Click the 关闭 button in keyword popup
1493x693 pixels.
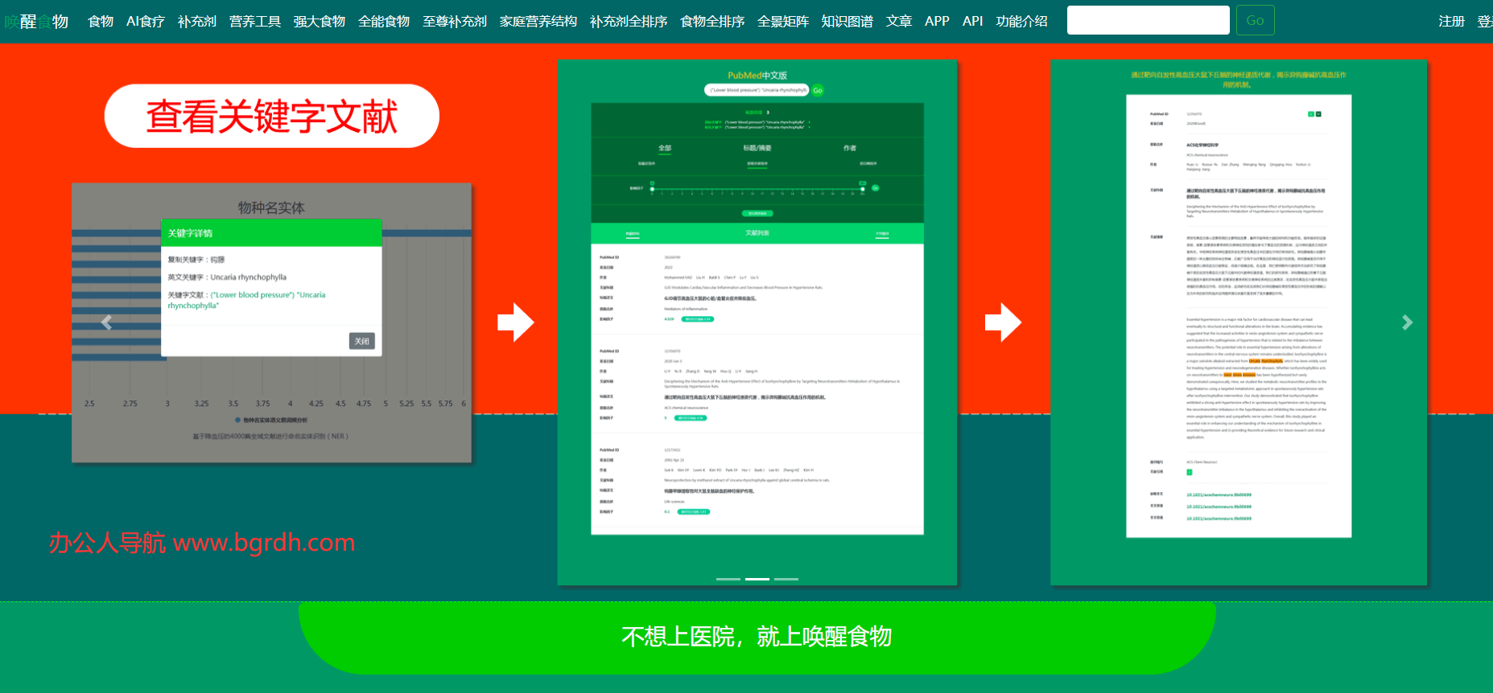361,341
